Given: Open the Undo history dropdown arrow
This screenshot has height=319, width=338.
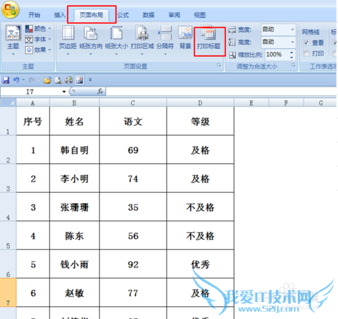Looking at the screenshot, I should coord(23,80).
